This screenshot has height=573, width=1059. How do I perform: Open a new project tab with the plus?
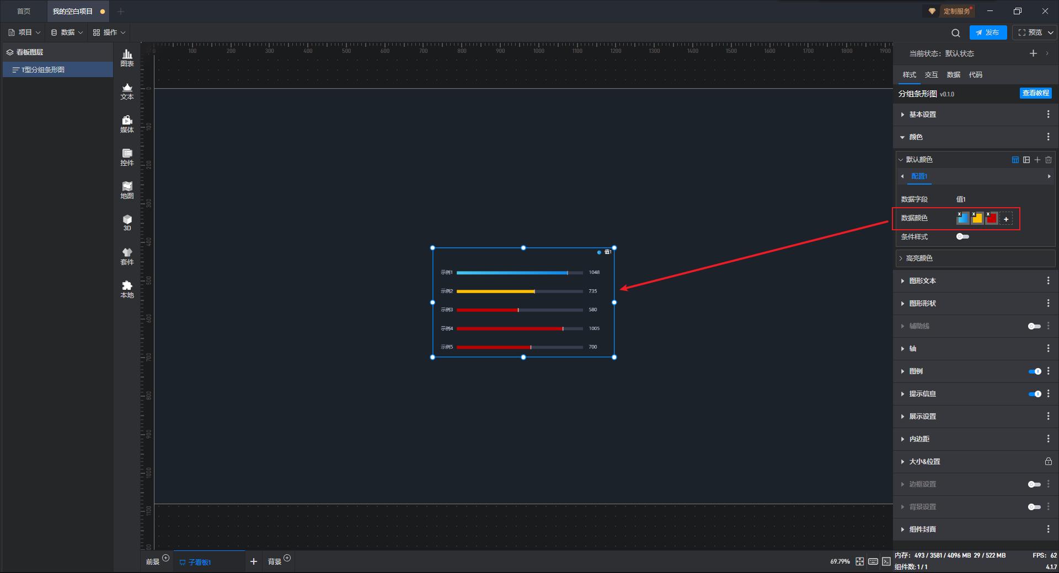tap(121, 11)
